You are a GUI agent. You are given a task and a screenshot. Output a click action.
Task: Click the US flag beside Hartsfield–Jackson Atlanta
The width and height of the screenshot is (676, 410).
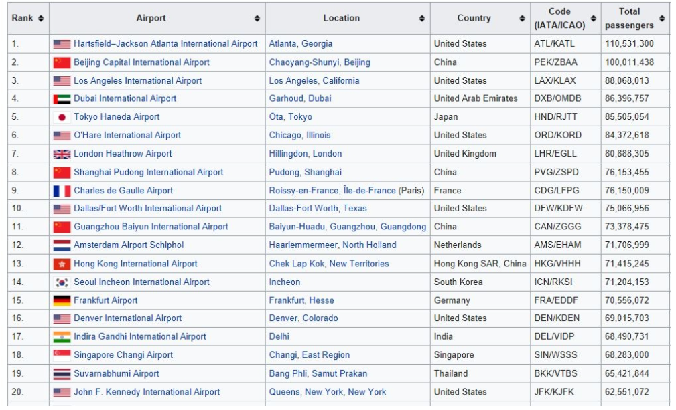click(62, 44)
